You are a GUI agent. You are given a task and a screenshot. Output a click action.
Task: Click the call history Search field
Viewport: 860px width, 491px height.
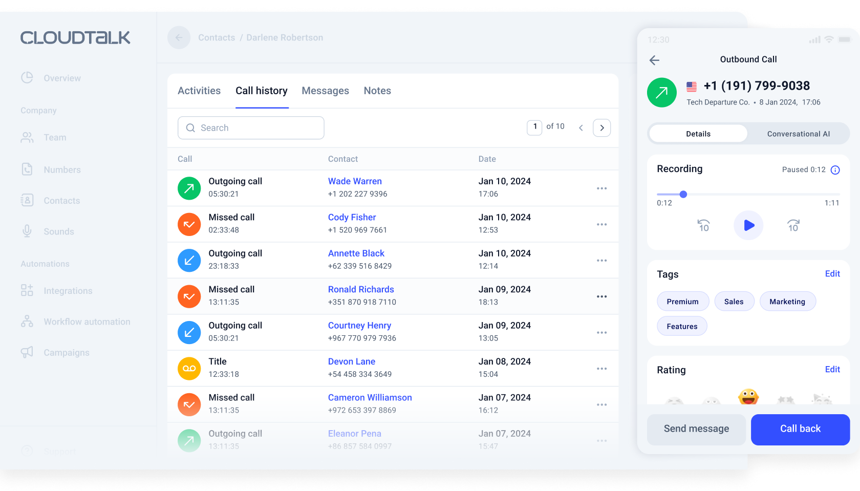pos(251,128)
